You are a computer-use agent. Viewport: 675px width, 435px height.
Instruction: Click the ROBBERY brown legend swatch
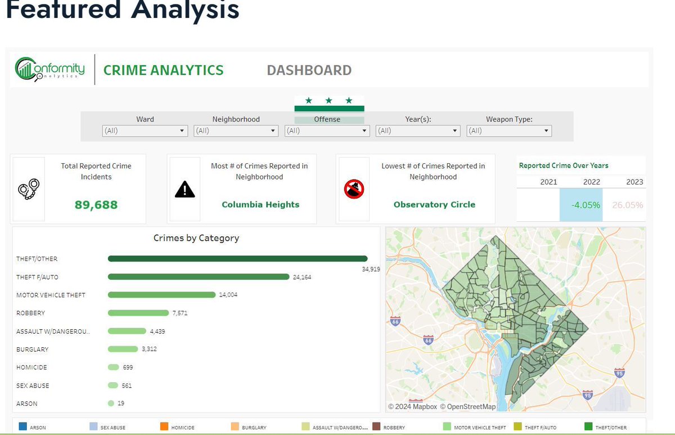(376, 427)
